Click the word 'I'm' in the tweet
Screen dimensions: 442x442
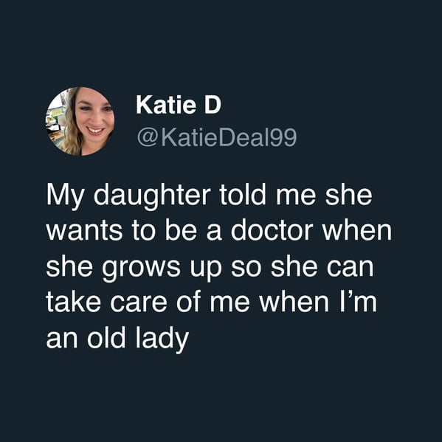[x=358, y=302]
